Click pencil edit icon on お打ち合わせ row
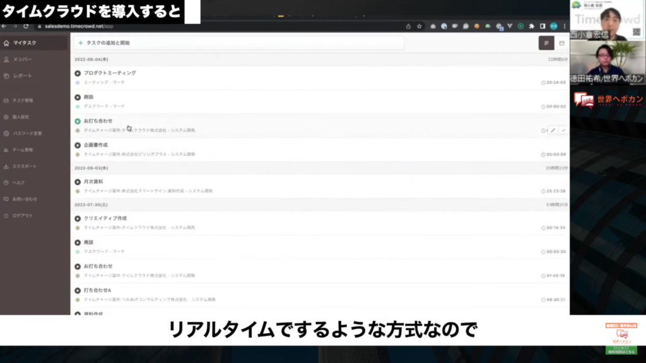646x363 pixels. [553, 130]
